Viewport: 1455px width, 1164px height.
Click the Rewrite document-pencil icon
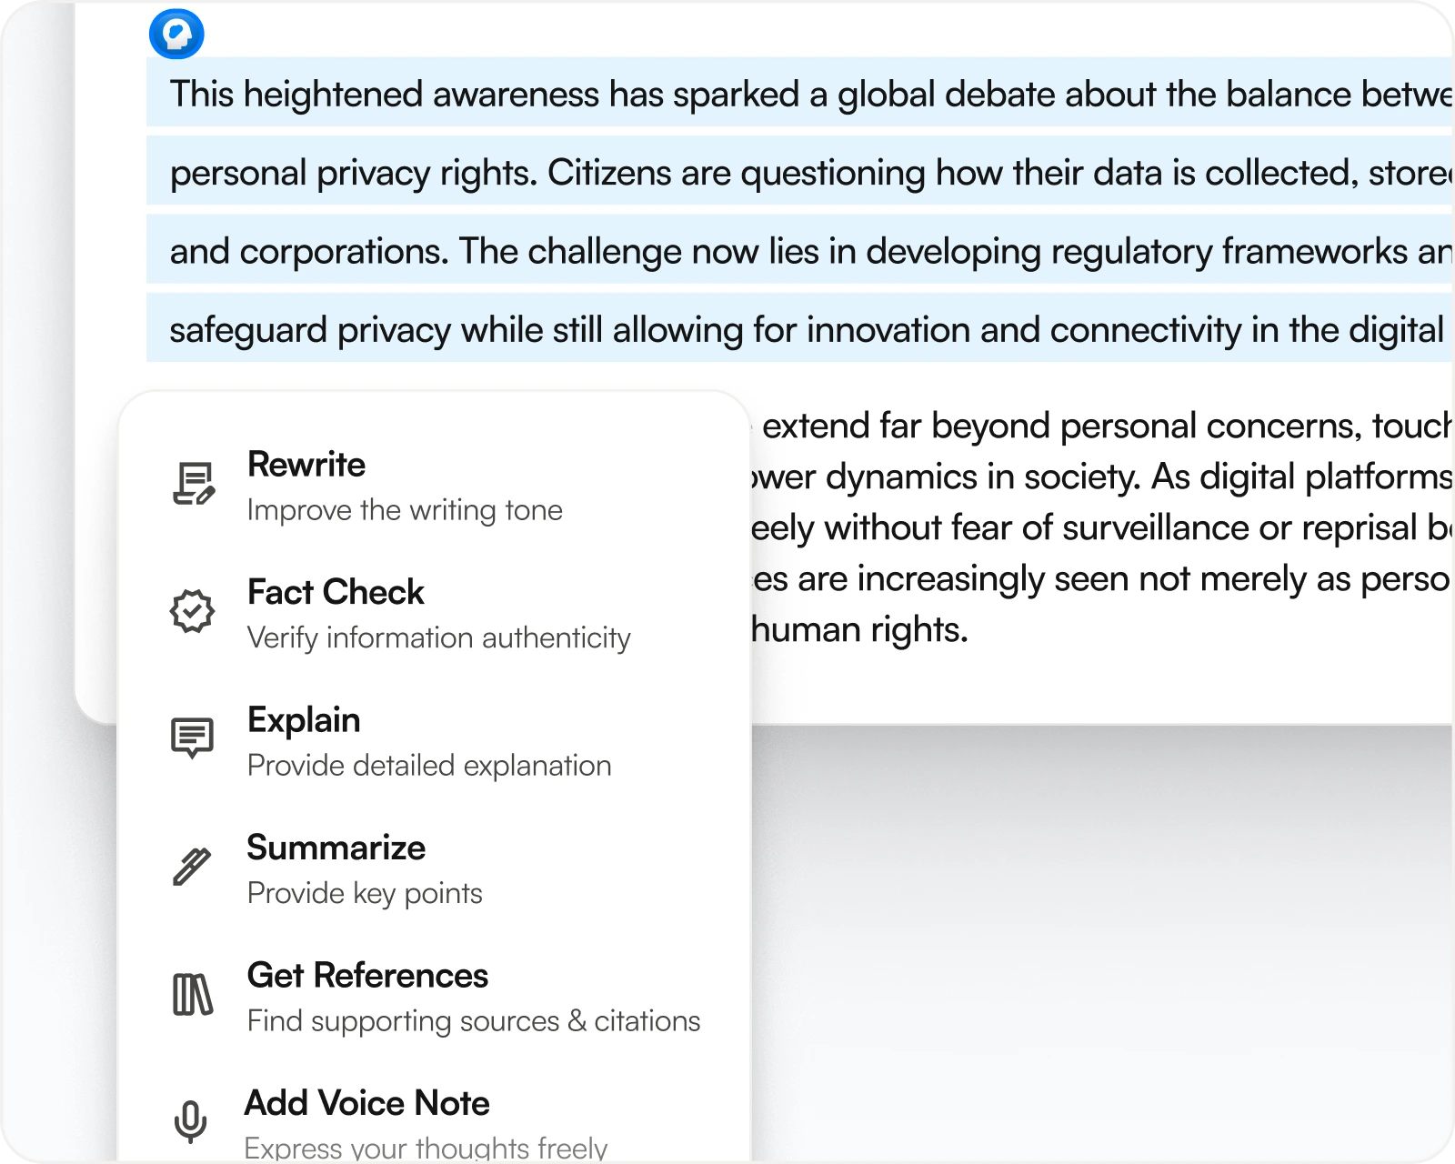coord(193,484)
